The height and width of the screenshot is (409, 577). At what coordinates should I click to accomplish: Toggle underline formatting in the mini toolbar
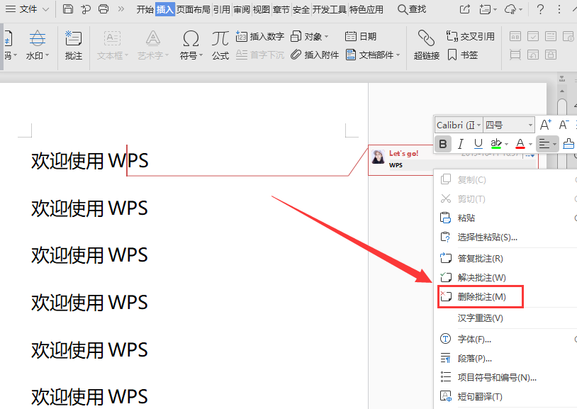coord(478,144)
